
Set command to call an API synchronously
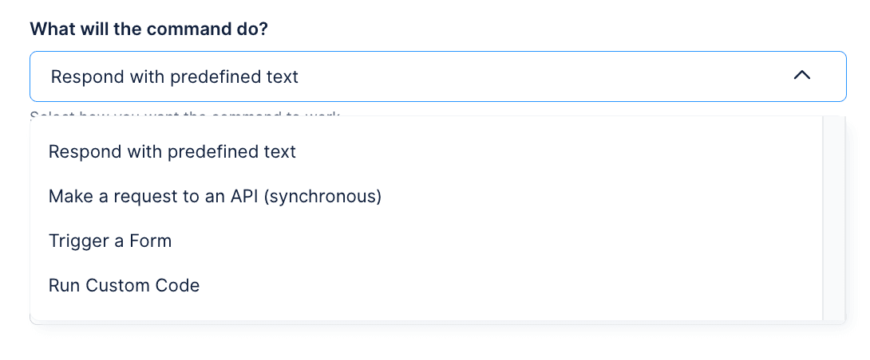point(215,196)
